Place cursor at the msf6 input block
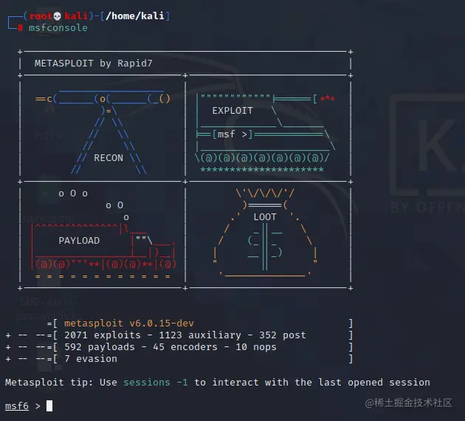This screenshot has width=465, height=421. point(49,406)
